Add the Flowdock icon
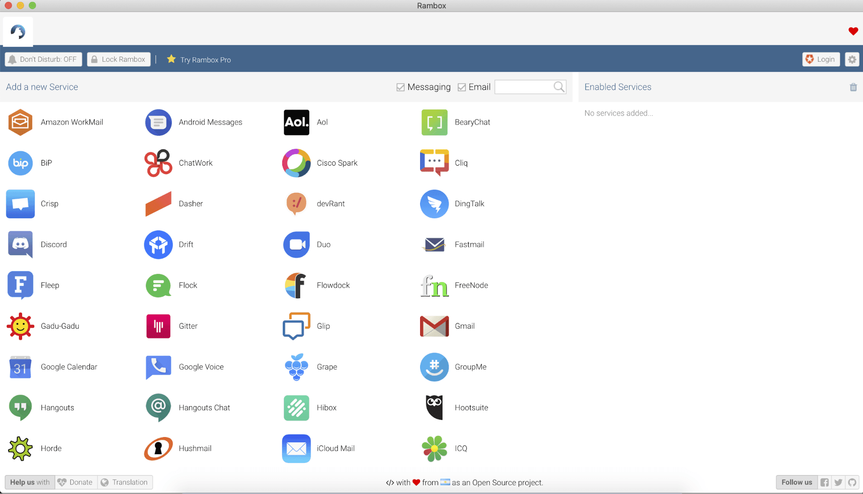 click(x=297, y=286)
